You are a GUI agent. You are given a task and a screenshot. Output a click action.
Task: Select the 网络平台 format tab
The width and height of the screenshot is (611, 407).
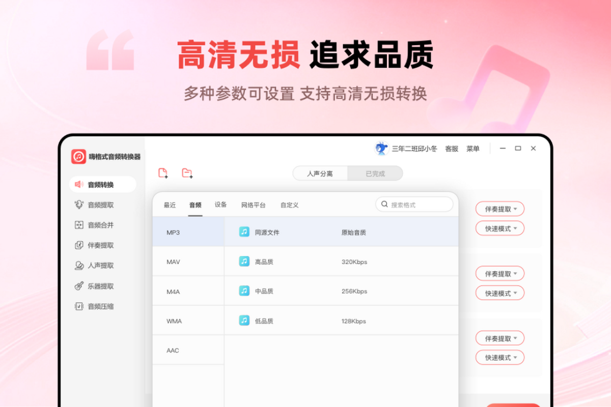(254, 205)
